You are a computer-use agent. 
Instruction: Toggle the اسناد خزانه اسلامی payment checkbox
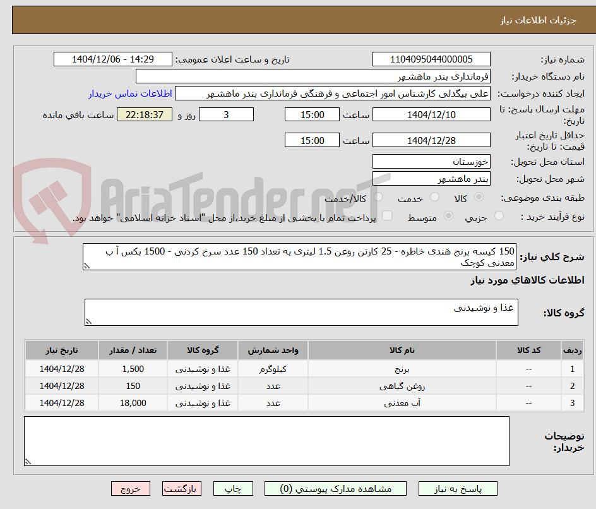[x=387, y=215]
